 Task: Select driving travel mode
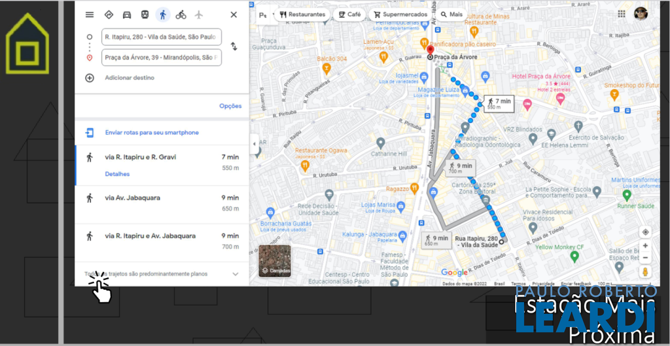(x=127, y=14)
